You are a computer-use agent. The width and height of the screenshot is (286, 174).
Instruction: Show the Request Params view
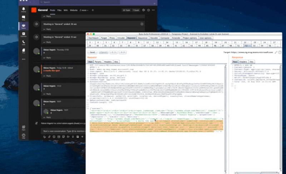(x=98, y=62)
